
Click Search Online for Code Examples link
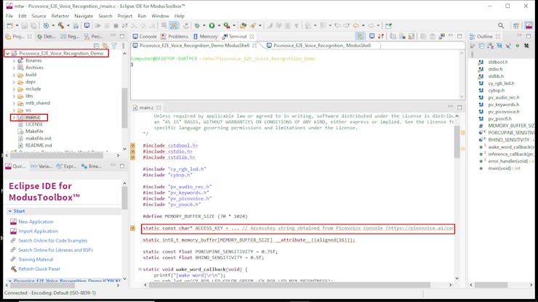pyautogui.click(x=52, y=240)
